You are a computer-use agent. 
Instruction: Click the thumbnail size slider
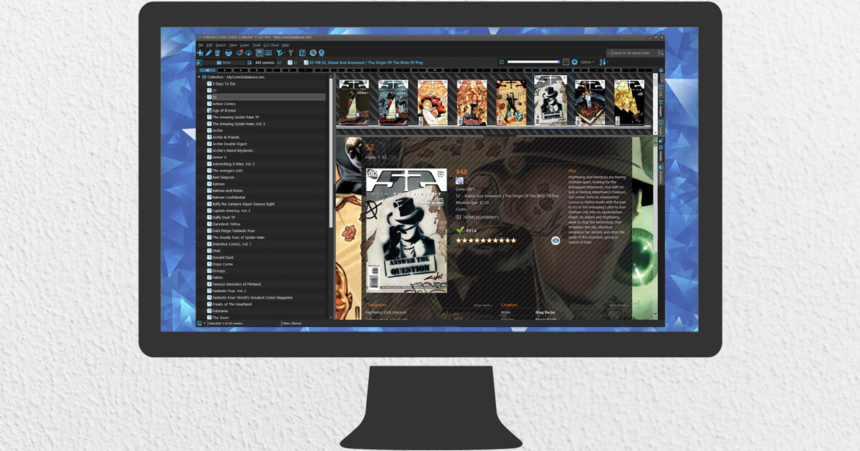coord(534,62)
